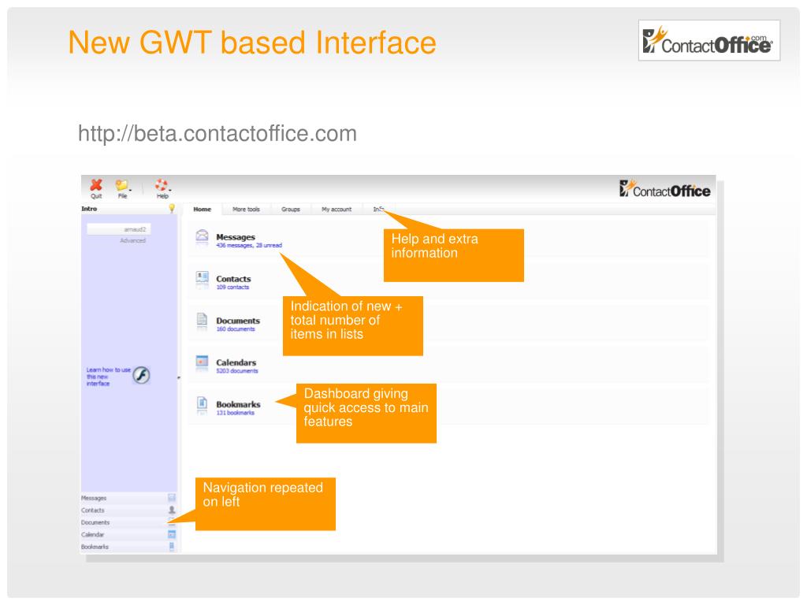Click the lightbulb icon beside Intro
This screenshot has height=605, width=807.
(171, 208)
